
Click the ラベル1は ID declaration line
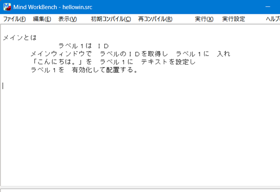click(x=84, y=46)
